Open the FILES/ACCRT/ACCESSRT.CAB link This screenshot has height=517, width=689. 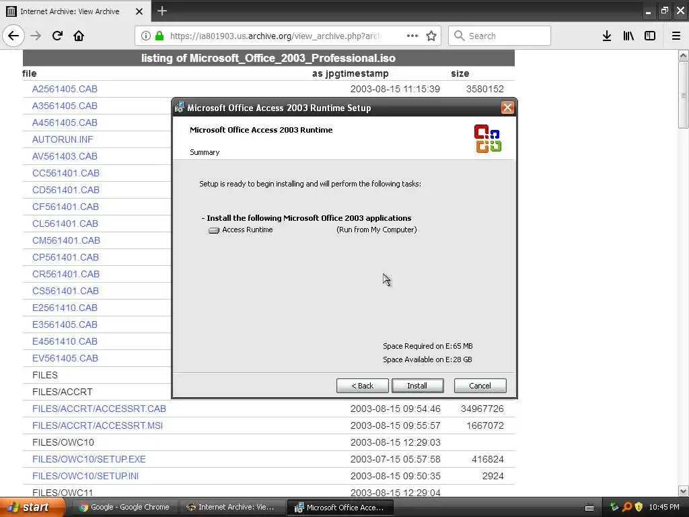pyautogui.click(x=100, y=409)
